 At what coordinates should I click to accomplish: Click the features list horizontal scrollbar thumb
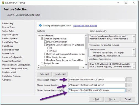(x=59, y=68)
